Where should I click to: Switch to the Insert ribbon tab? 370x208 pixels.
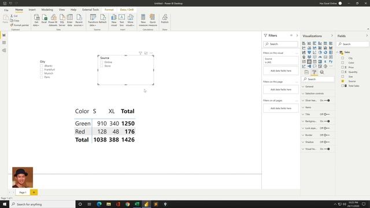click(x=32, y=10)
